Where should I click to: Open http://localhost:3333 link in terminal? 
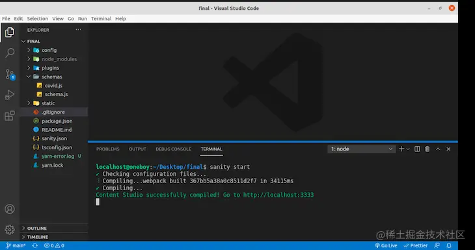pyautogui.click(x=278, y=195)
